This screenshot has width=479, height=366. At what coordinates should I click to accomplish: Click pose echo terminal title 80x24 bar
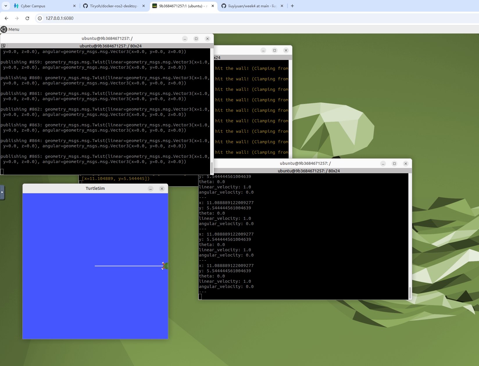305,171
